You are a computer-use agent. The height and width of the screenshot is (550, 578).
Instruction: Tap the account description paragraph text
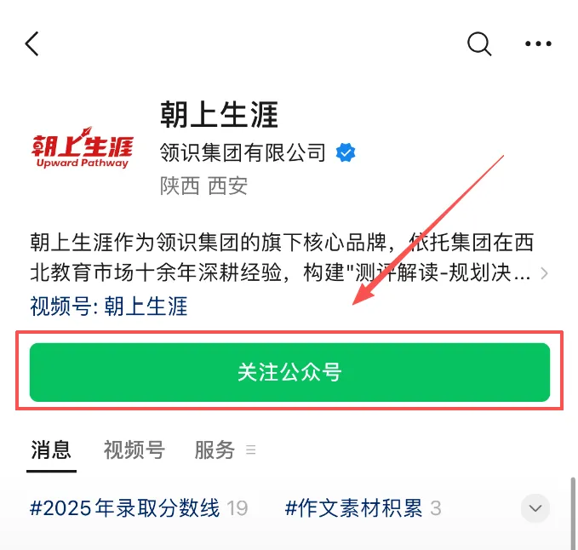(282, 258)
